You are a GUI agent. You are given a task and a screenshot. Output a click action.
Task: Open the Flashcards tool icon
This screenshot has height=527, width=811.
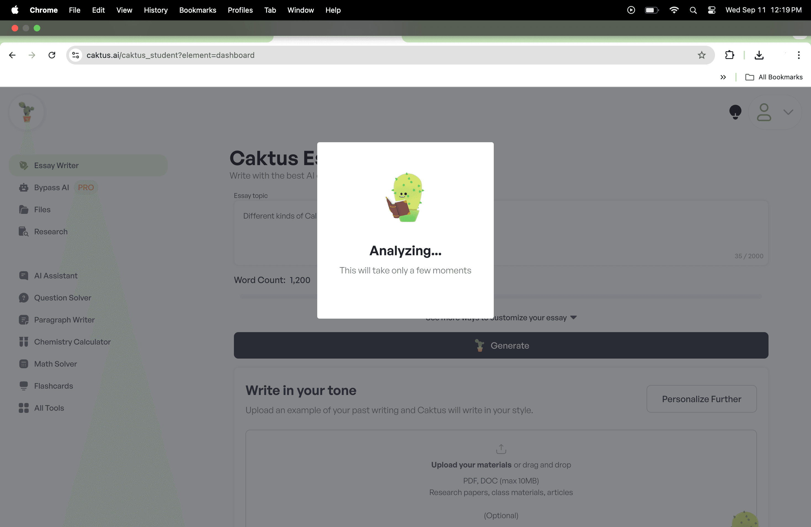pyautogui.click(x=23, y=386)
